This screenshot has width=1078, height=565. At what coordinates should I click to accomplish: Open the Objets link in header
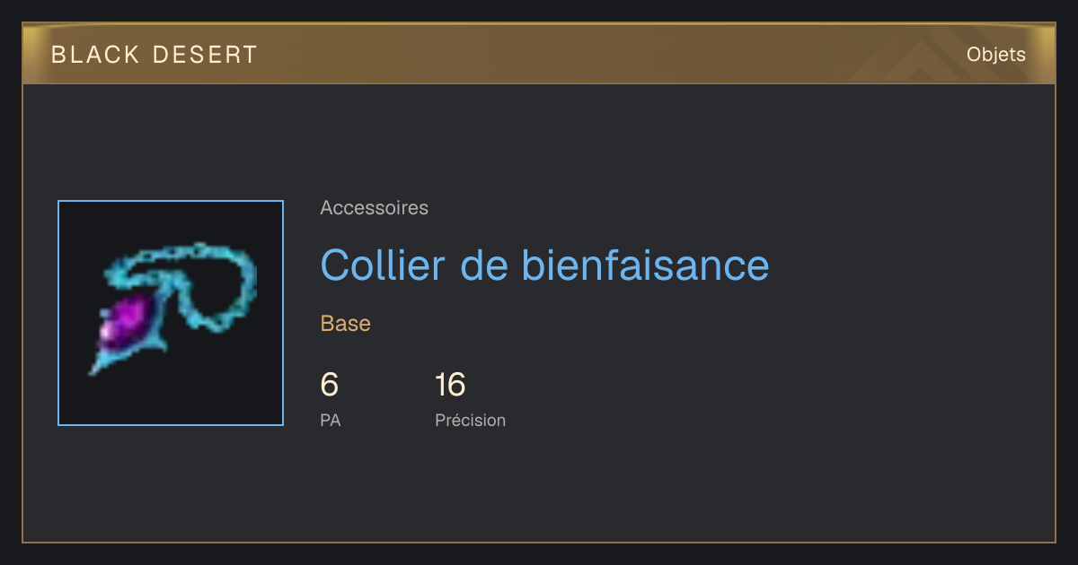click(996, 55)
